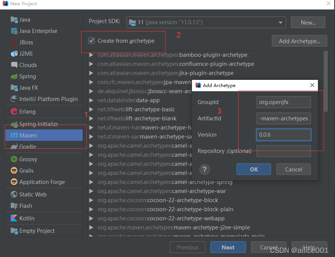
Task: Expand the jbosscc-seam archetype node
Action: (91, 91)
